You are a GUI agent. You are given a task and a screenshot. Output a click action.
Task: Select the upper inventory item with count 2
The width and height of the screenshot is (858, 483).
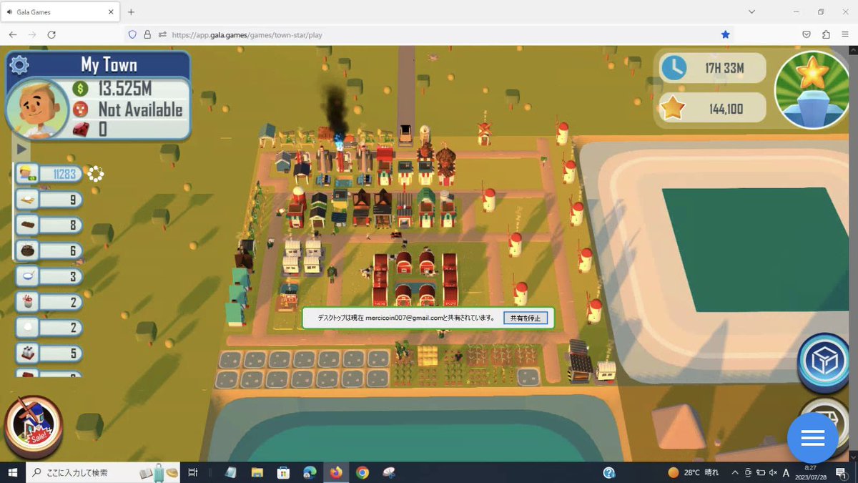tap(49, 302)
